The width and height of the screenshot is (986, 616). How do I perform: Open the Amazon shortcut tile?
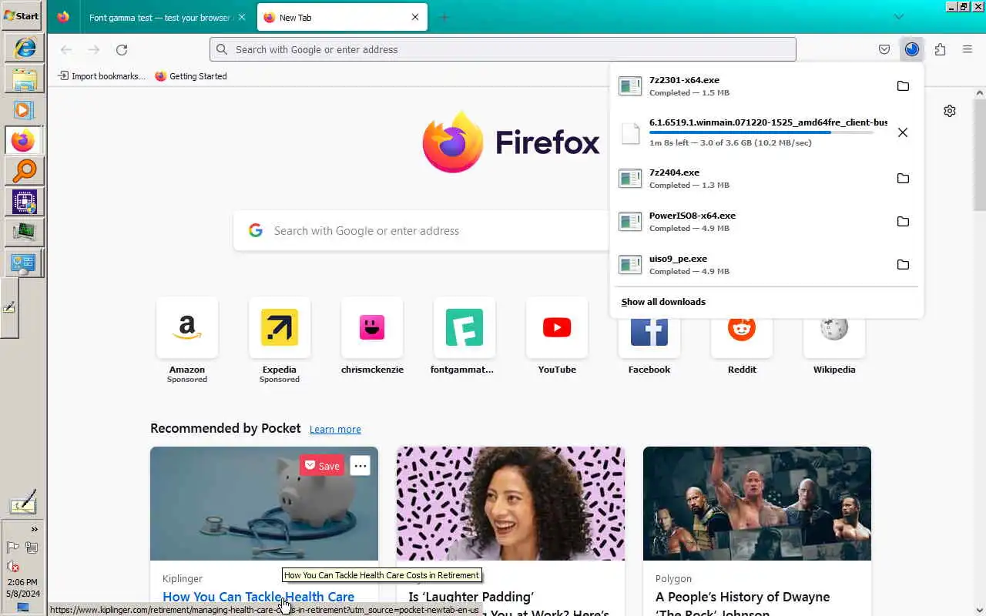(187, 328)
